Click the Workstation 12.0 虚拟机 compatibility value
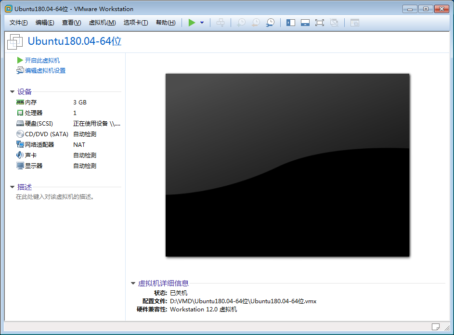This screenshot has height=335, width=454. [x=204, y=309]
